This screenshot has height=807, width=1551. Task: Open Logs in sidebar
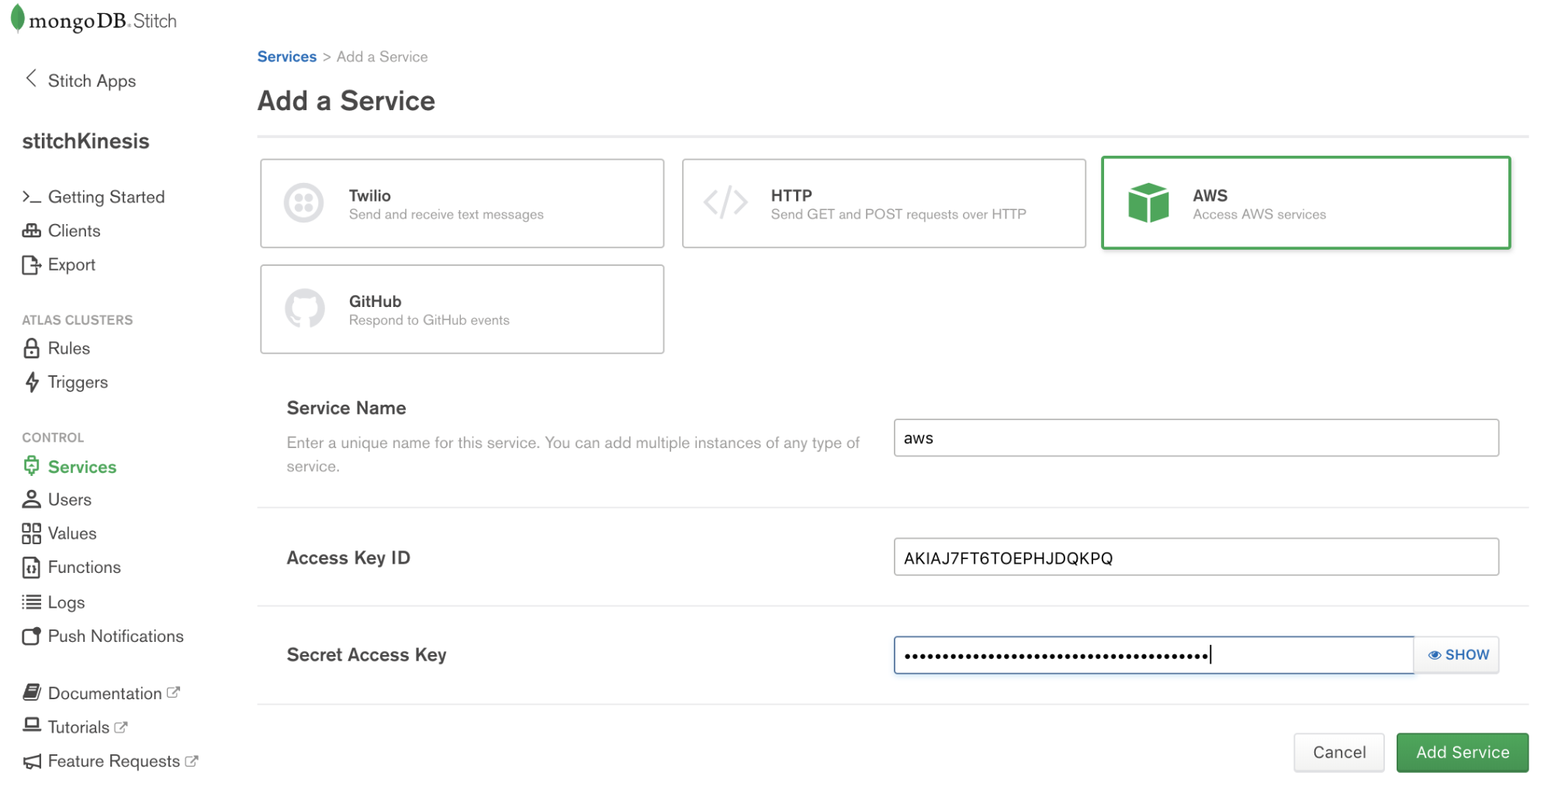click(67, 602)
